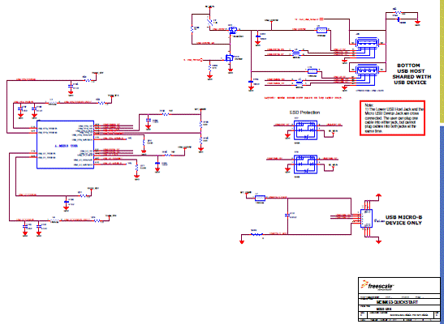Click the Freescale logo in title block
444x324 pixels.
coord(377,285)
